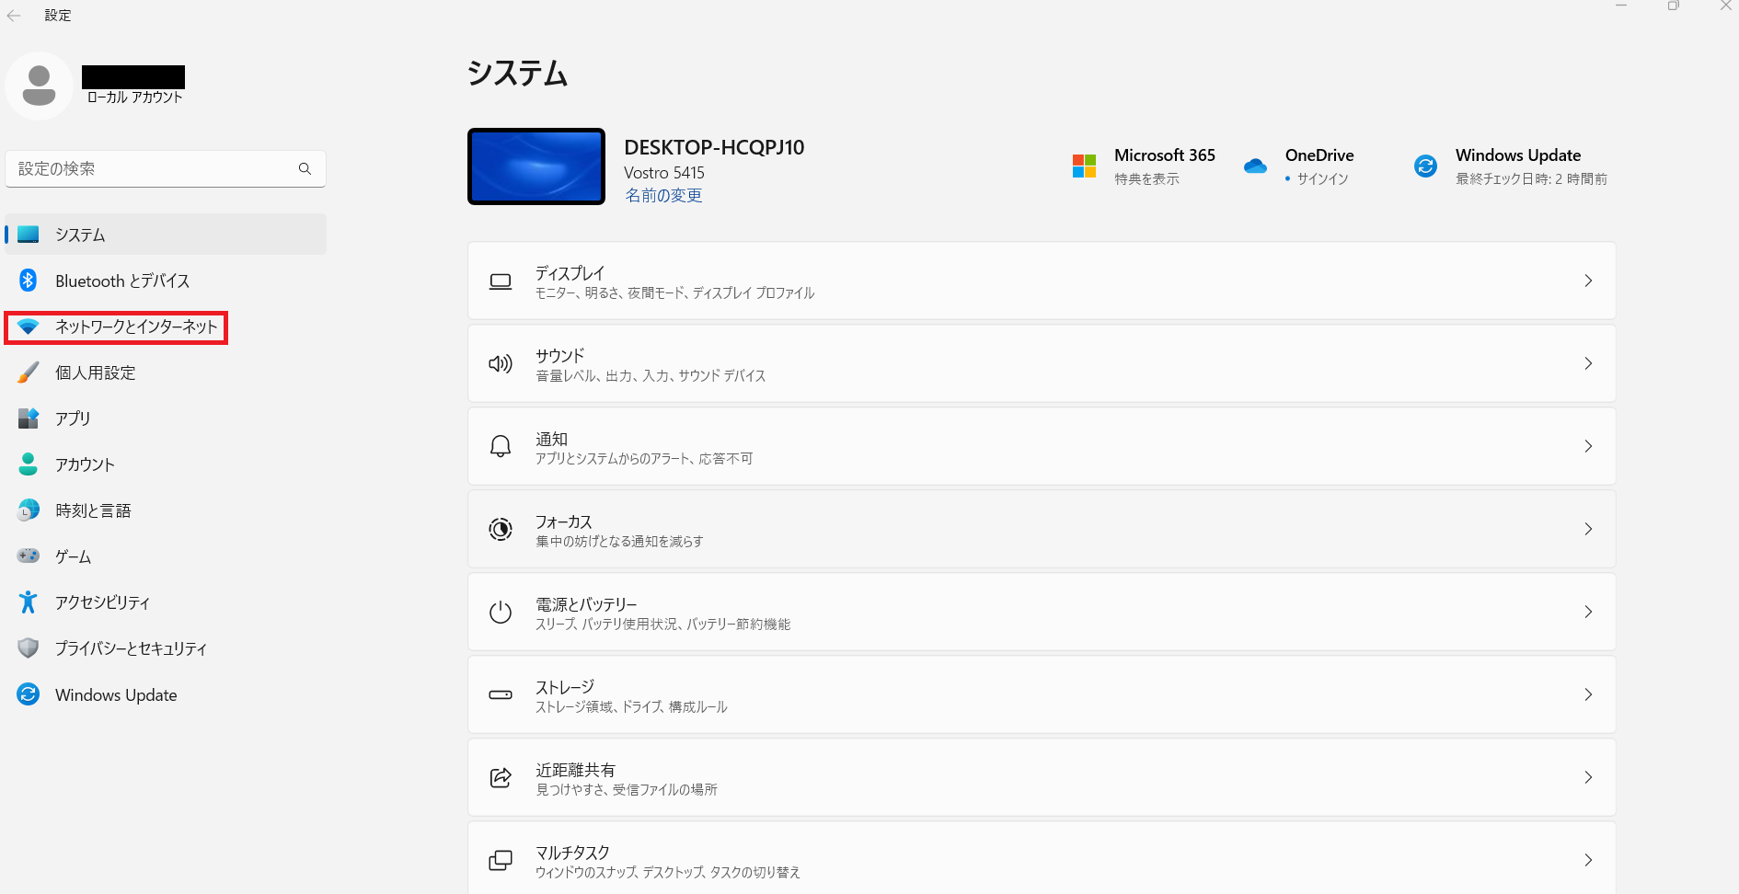Expand フォーカス row chevron
This screenshot has height=894, width=1739.
1588,529
